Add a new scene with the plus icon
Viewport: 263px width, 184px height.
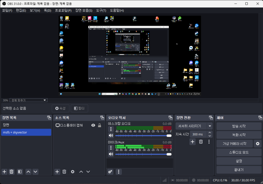coord(5,172)
